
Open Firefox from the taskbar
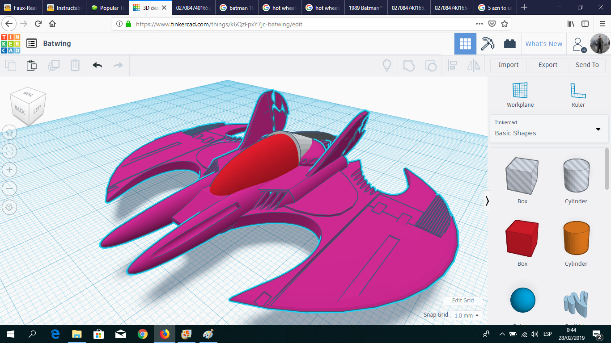coord(164,335)
